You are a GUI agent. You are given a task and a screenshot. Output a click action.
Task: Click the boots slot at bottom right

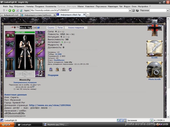pos(40,74)
